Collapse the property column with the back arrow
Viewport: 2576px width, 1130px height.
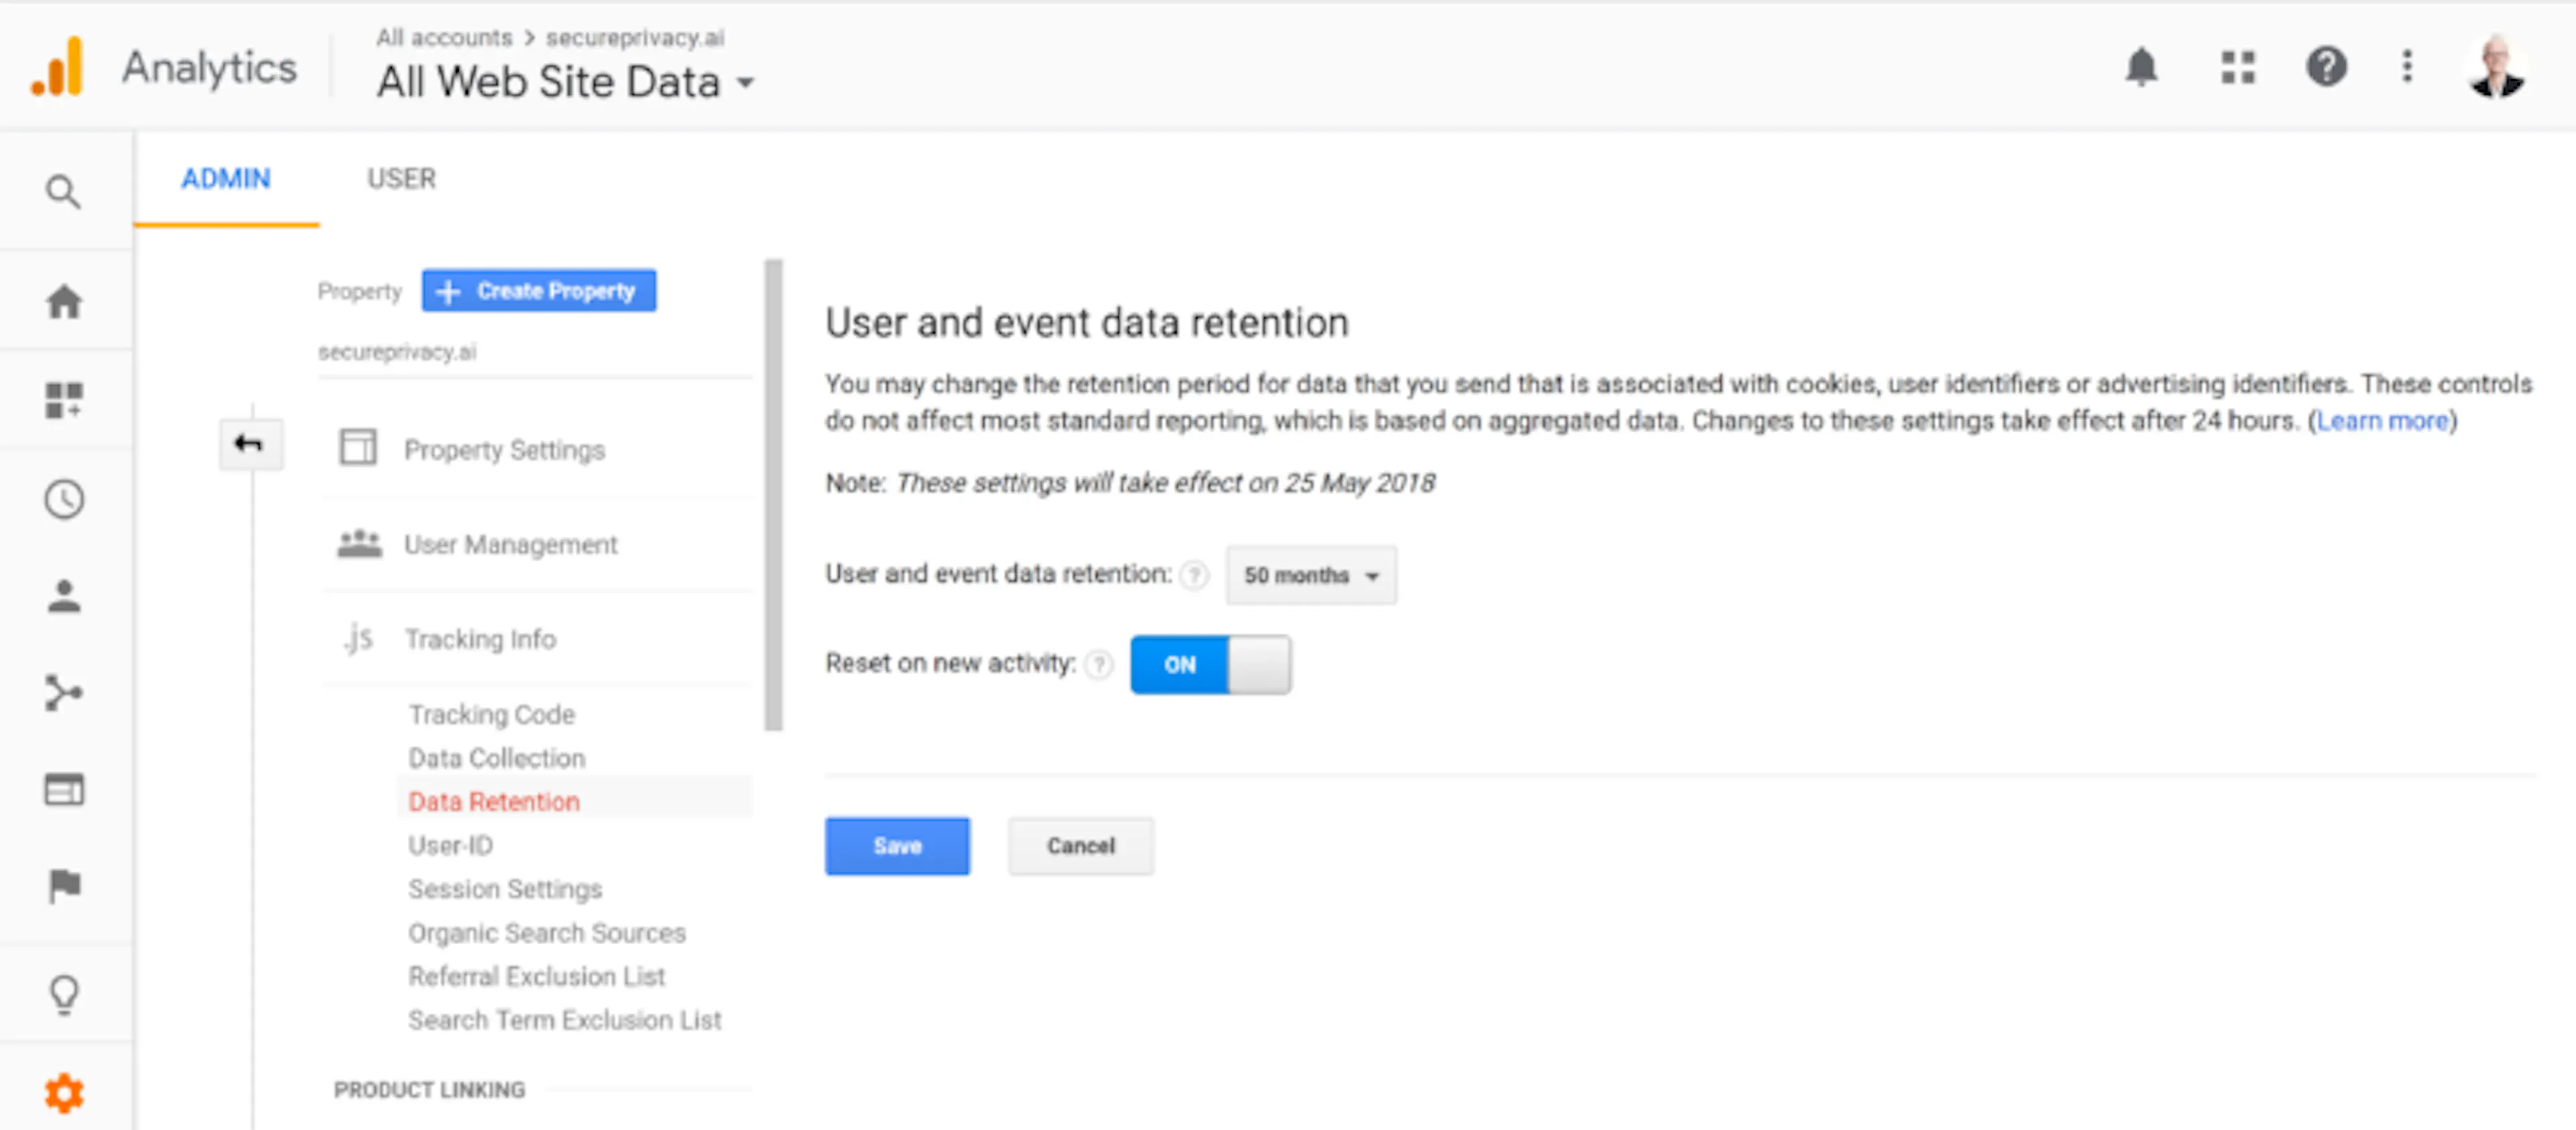click(250, 443)
